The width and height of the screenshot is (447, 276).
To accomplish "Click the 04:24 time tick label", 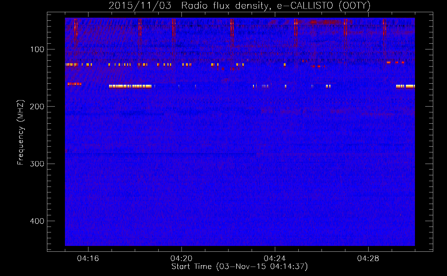I will coord(275,259).
